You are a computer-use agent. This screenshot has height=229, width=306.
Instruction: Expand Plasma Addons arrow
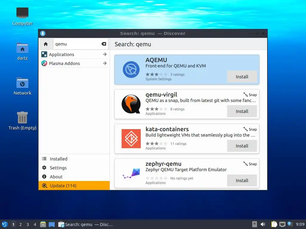[105, 63]
